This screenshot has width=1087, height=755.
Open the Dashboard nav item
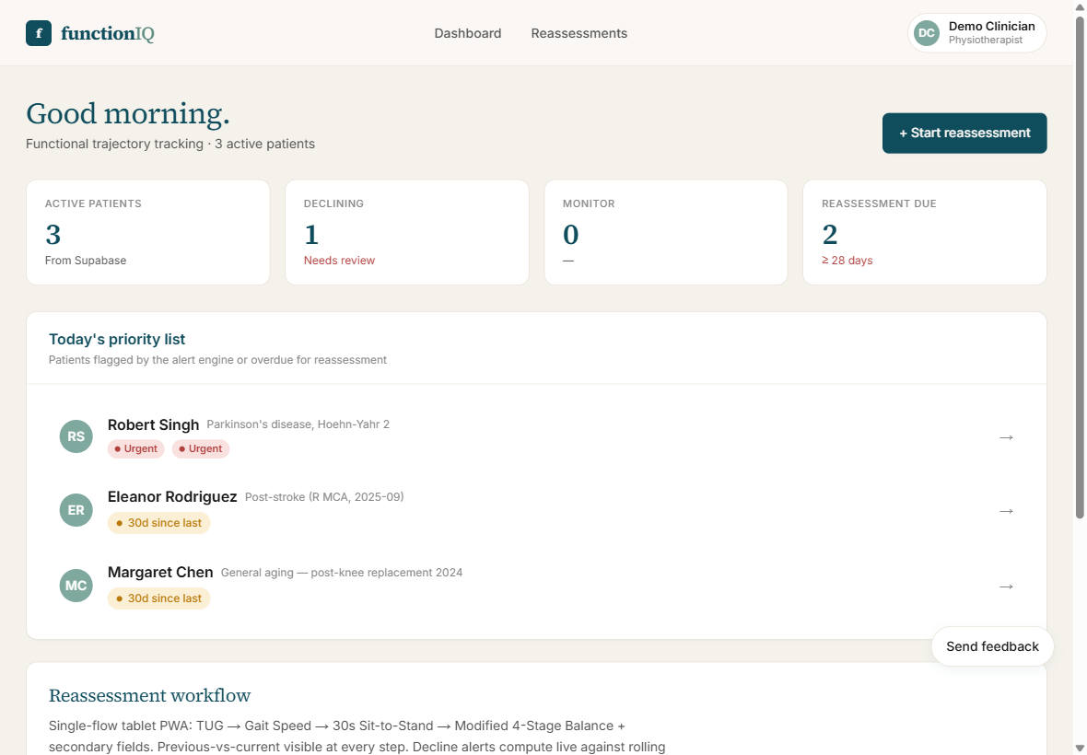pyautogui.click(x=468, y=33)
